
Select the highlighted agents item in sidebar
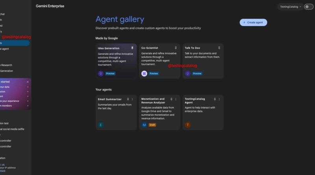coord(15,43)
